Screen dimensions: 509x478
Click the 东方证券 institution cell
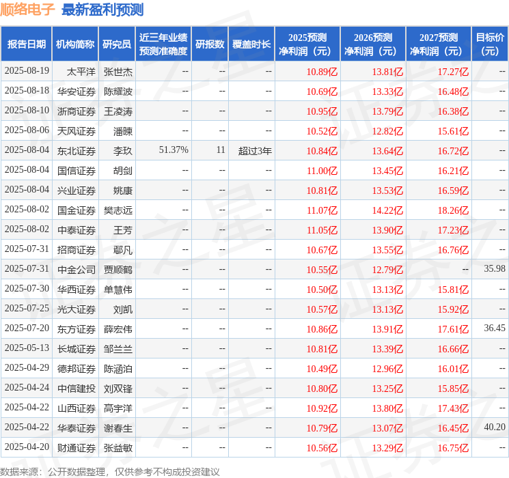(x=77, y=329)
